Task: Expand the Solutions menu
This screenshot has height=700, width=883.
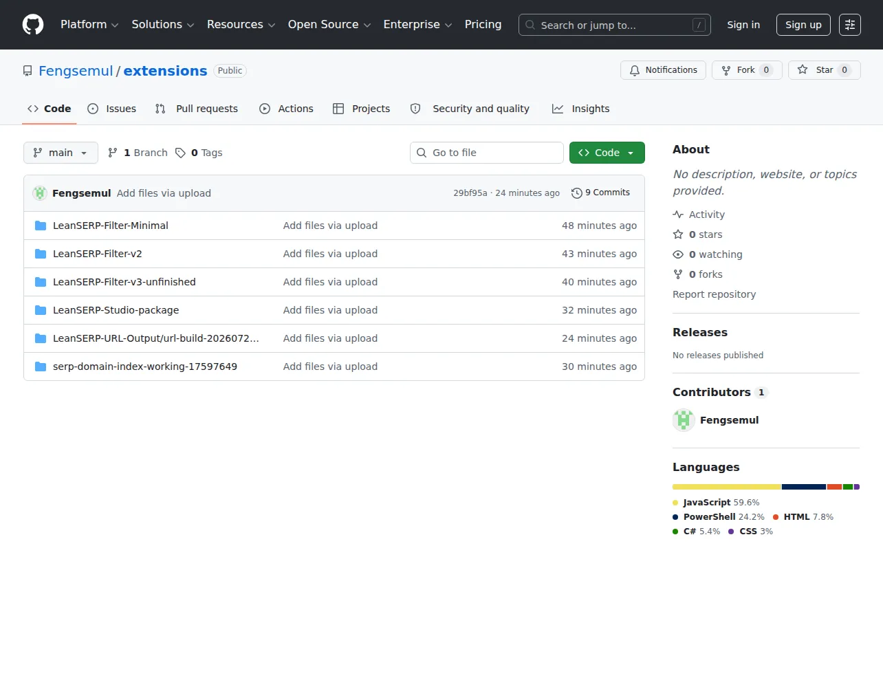Action: click(x=163, y=25)
